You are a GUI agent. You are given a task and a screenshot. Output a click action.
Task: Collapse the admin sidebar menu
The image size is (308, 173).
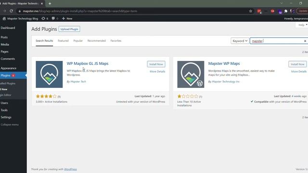[x=10, y=124]
